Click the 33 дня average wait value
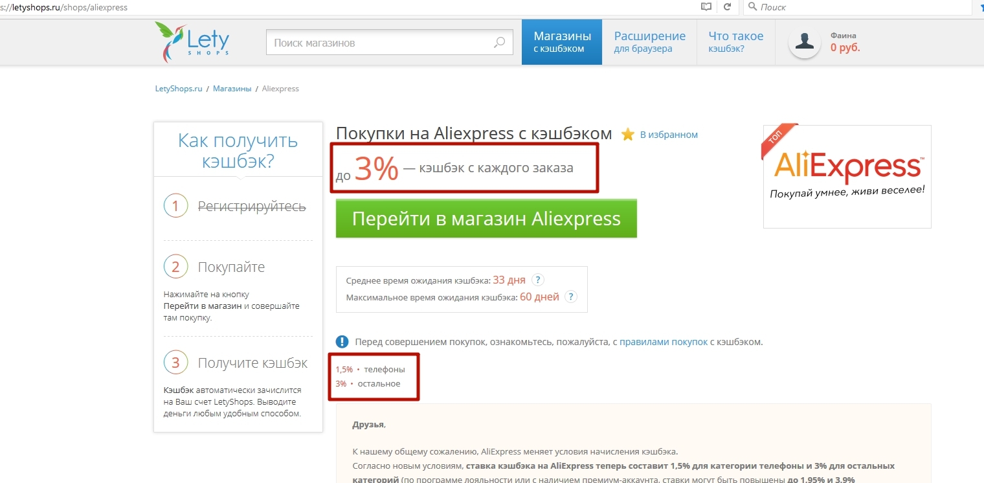The image size is (984, 483). pos(509,280)
